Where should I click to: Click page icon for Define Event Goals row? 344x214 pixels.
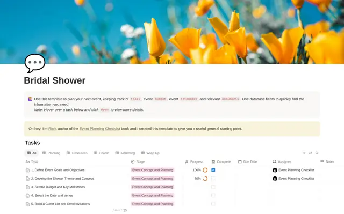click(27, 170)
